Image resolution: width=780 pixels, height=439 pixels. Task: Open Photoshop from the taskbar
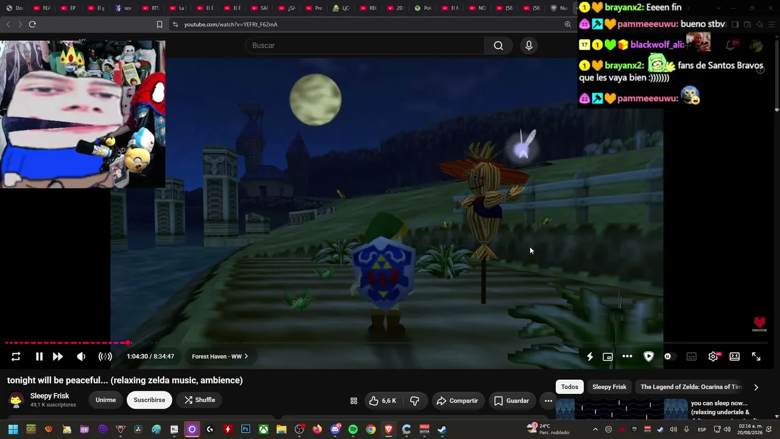(x=246, y=429)
